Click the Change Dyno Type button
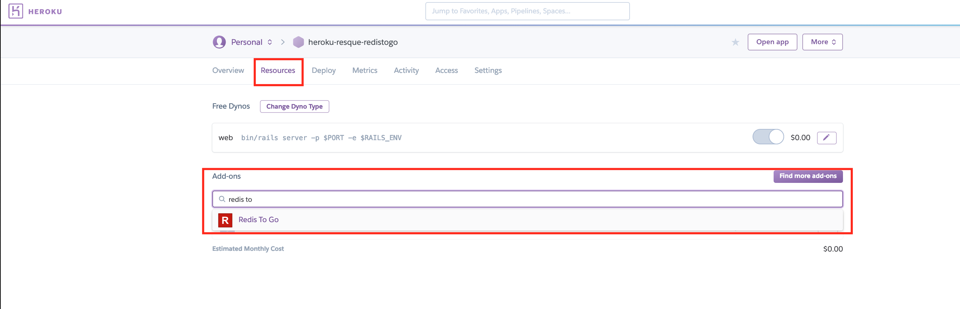960x309 pixels. point(294,106)
